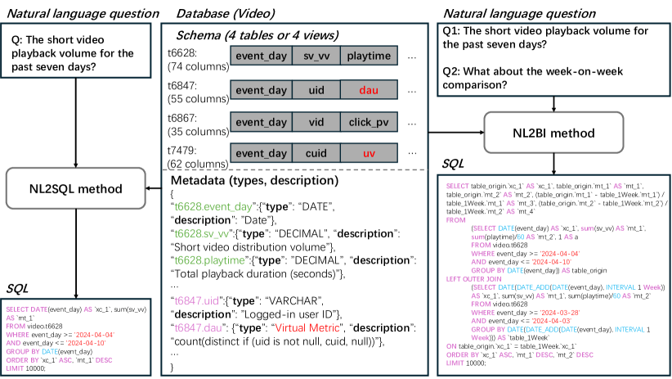
Task: Click Q1 short video playback question
Action: click(x=545, y=38)
